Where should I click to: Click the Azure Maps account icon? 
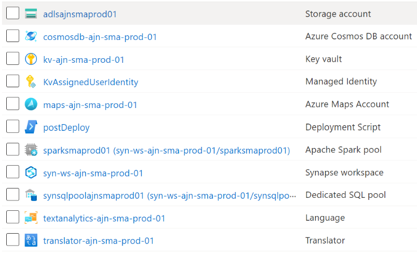click(31, 104)
